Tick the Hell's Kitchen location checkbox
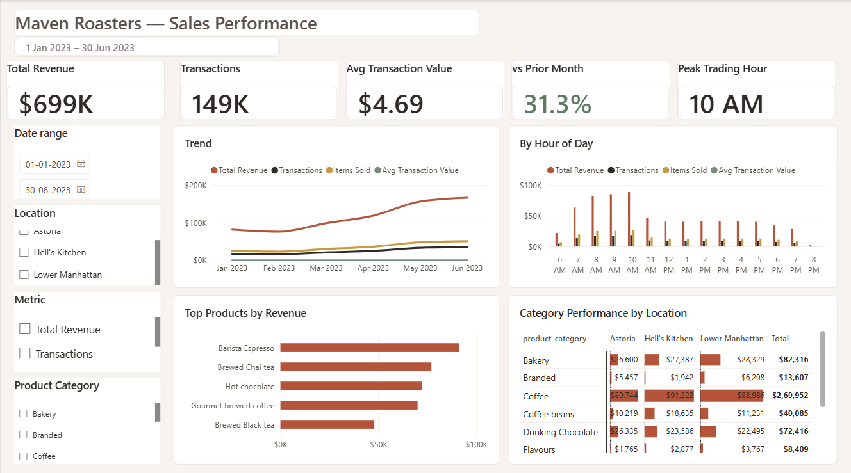The height and width of the screenshot is (473, 851). [24, 252]
